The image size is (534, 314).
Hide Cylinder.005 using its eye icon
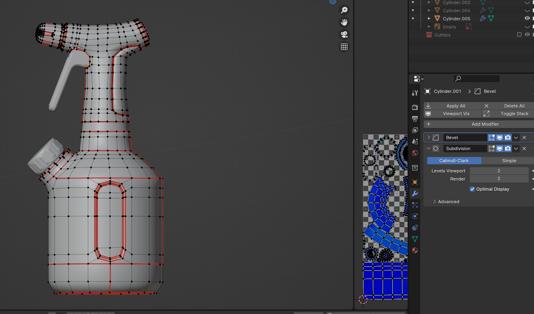tap(527, 18)
